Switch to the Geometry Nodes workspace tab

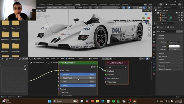[x=114, y=5]
